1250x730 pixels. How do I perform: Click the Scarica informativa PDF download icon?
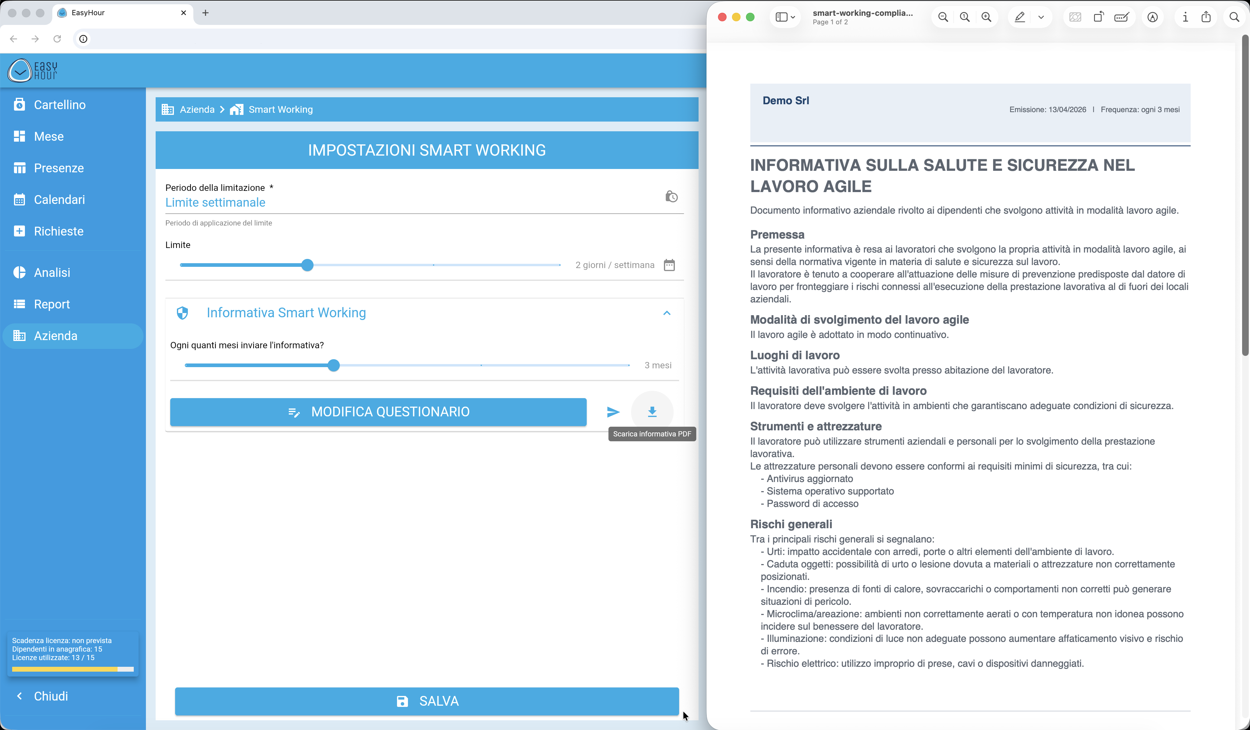click(x=652, y=411)
